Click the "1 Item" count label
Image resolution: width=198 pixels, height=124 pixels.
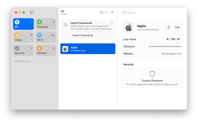pos(64,14)
